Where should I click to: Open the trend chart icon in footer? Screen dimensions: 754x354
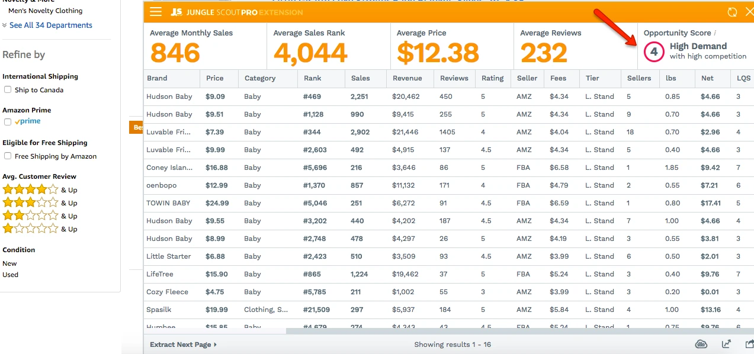[726, 345]
